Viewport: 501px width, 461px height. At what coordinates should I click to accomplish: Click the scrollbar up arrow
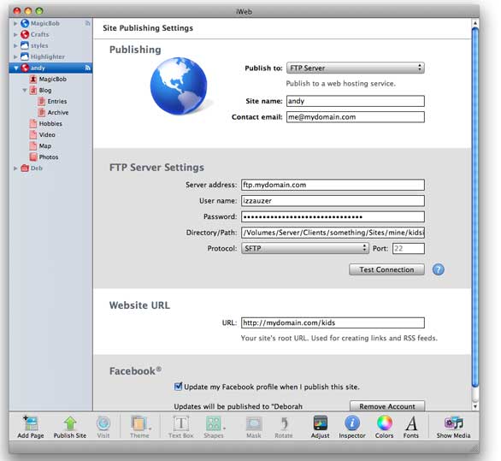coord(475,23)
